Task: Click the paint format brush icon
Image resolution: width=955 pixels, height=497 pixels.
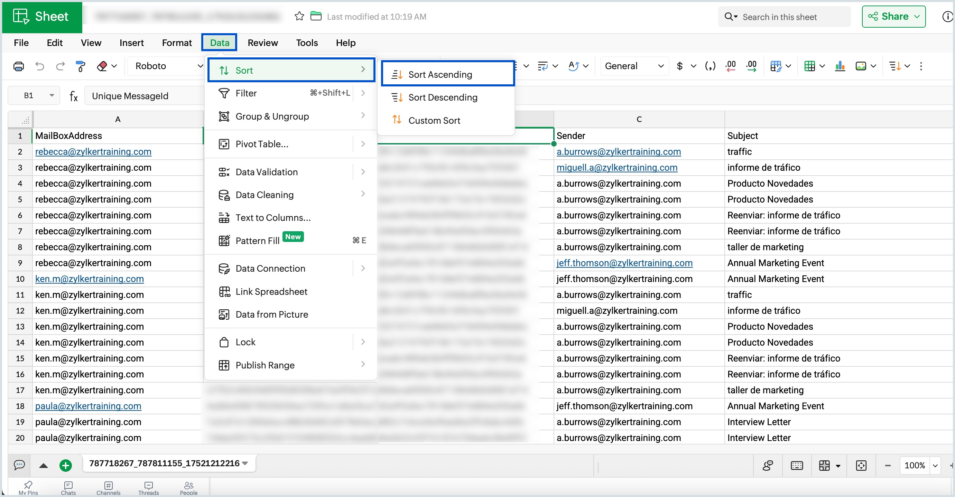Action: click(x=80, y=66)
